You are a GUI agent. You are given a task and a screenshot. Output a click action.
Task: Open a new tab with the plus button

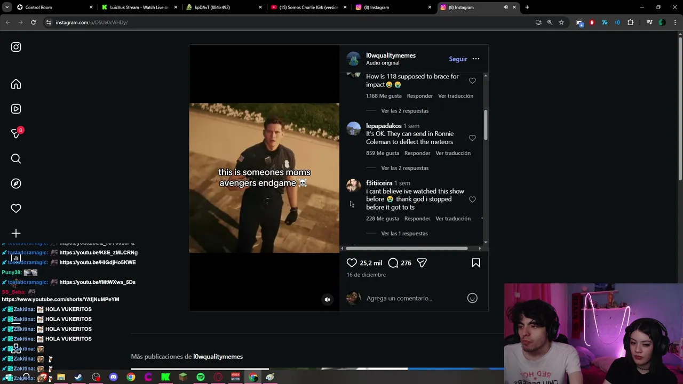(x=527, y=7)
